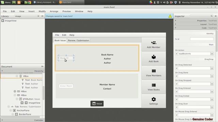
Task: Open the Document panel gear menu
Action: pos(42,66)
